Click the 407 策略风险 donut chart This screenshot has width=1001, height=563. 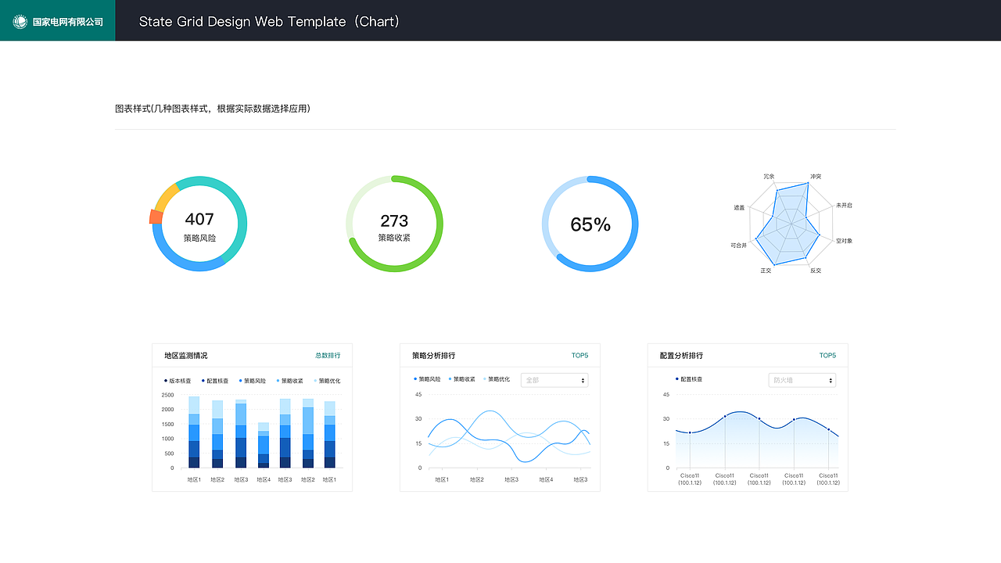[x=199, y=224]
